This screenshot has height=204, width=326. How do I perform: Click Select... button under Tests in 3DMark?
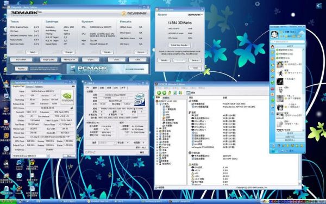click(x=33, y=52)
